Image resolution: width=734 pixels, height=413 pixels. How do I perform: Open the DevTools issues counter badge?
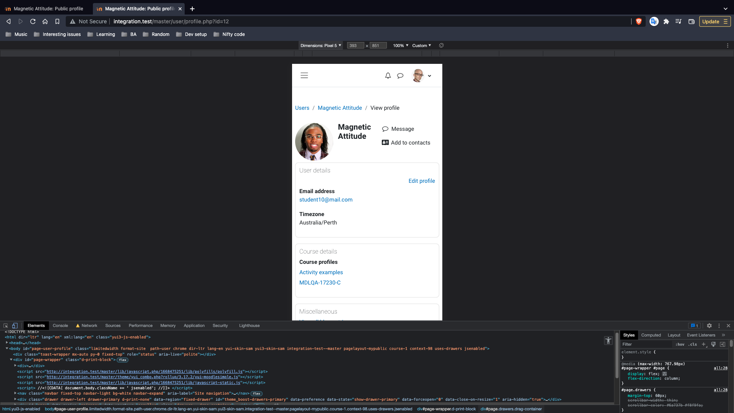695,326
